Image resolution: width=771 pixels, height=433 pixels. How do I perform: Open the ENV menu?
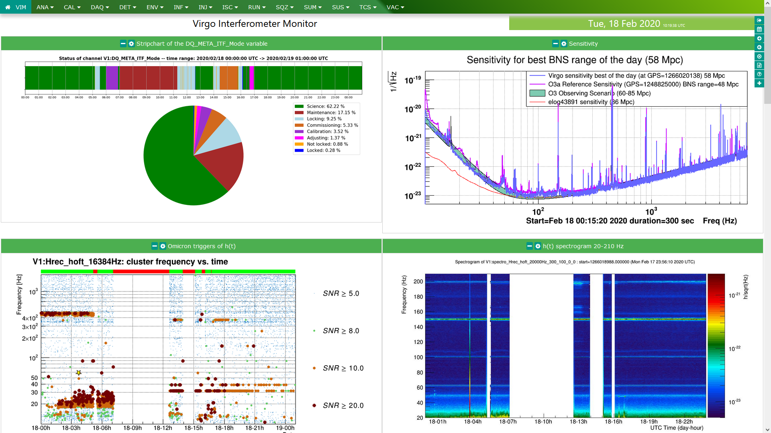click(x=155, y=7)
